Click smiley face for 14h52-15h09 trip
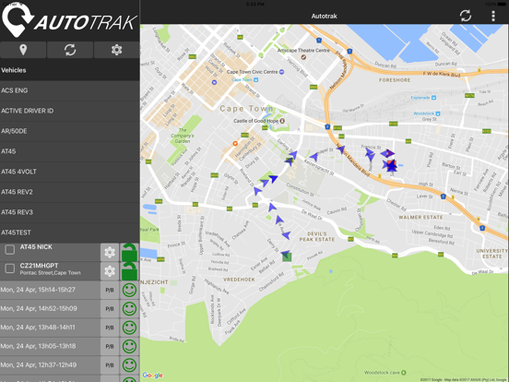Screen dimensions: 509x382 [x=129, y=308]
